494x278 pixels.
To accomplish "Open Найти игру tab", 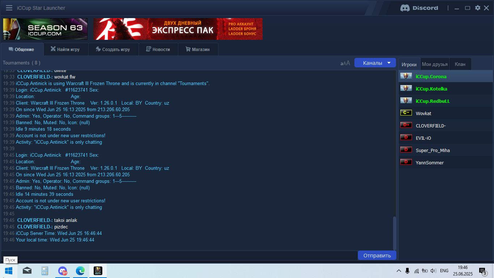I will coord(66,49).
